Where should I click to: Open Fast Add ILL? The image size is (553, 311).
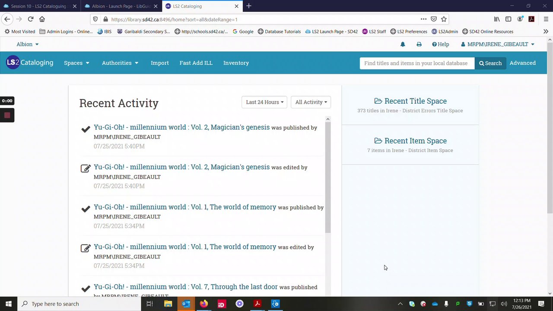[196, 63]
